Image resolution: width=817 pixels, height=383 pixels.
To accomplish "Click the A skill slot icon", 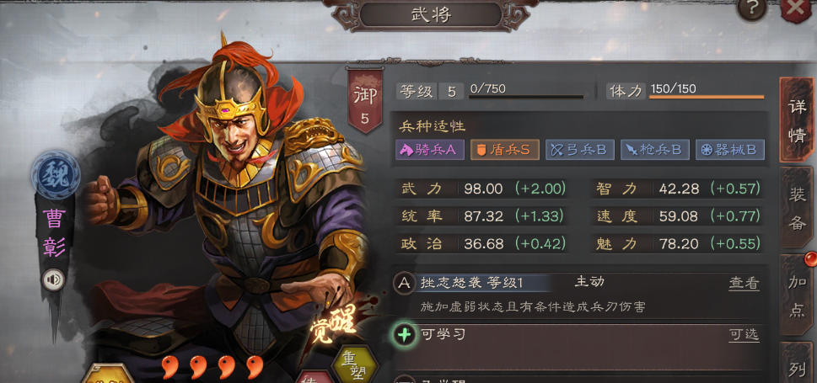I will (x=404, y=284).
